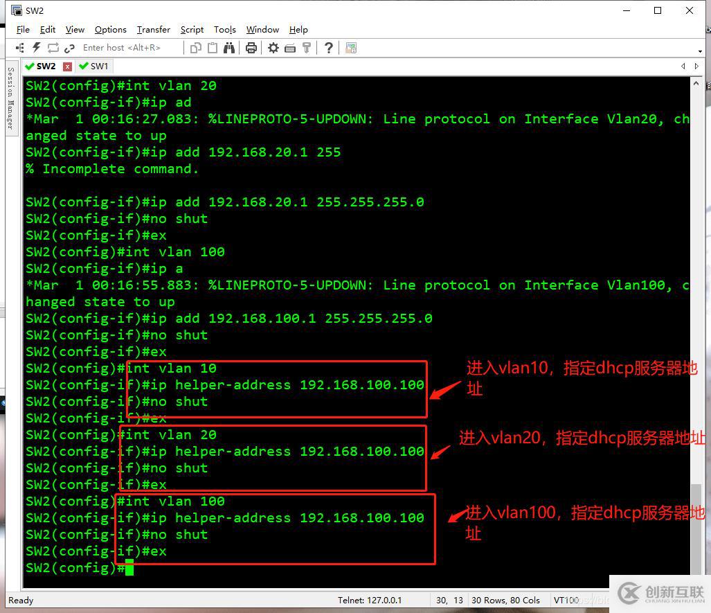Viewport: 711px width, 613px height.
Task: Click status bar 'Telnet: 127.0.0.1'
Action: coord(370,601)
